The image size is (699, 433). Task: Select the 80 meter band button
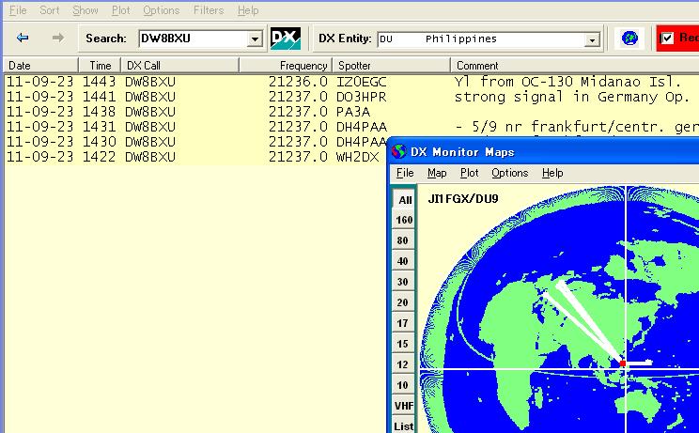(404, 240)
